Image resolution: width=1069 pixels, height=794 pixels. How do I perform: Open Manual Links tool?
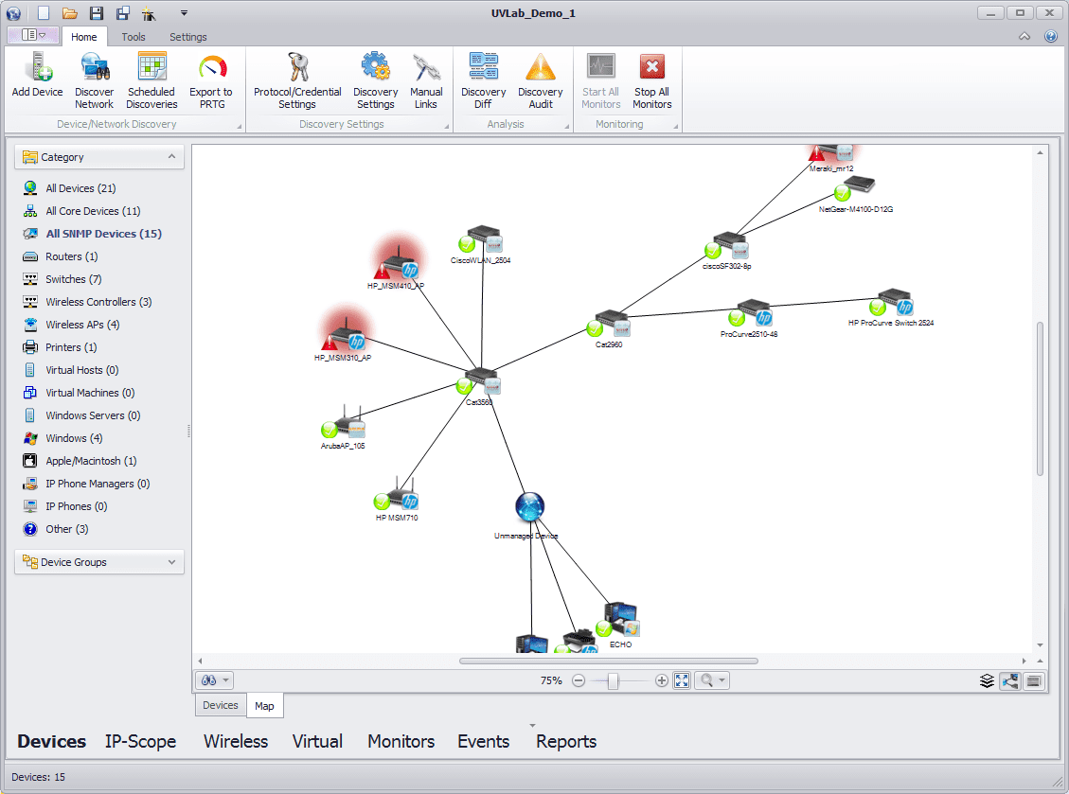point(426,80)
